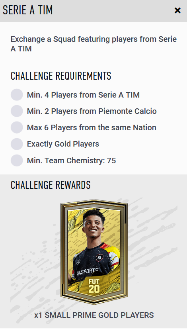Click the FUT 20 logo on pack
Screen dimensions: 187x329
(94, 286)
